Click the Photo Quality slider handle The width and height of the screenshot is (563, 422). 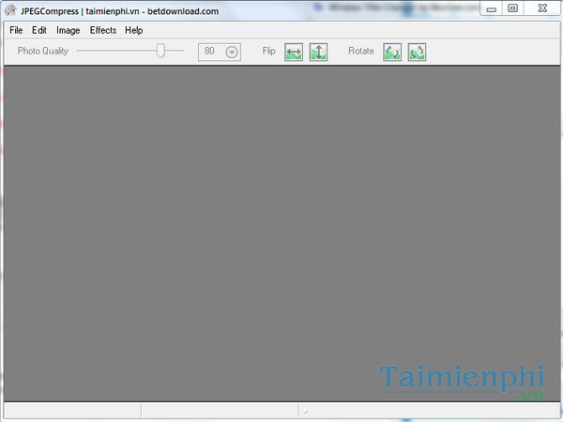(x=160, y=51)
